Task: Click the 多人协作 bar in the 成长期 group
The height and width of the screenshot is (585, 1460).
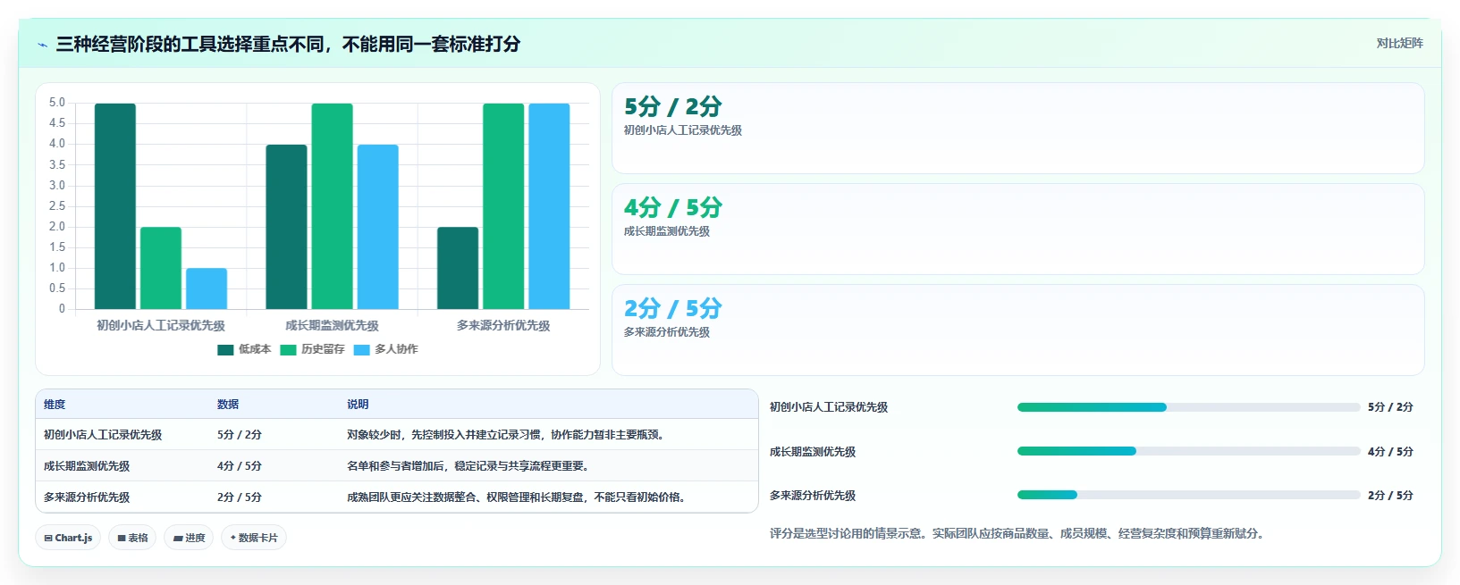Action: [x=377, y=227]
